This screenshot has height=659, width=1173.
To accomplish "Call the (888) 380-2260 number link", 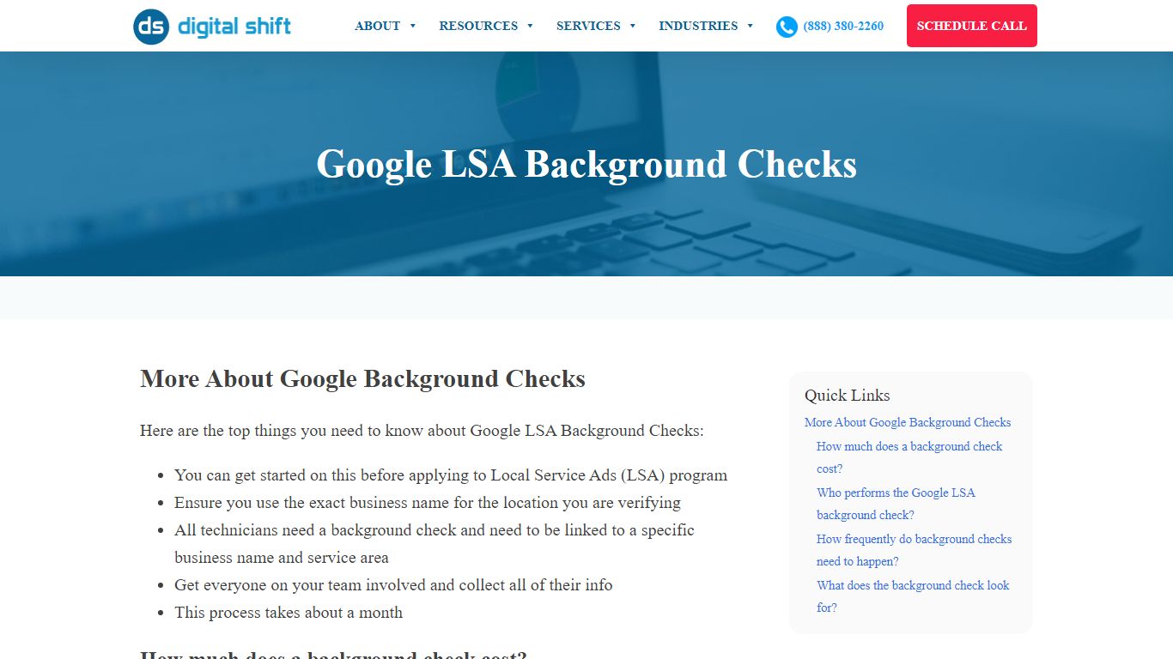I will pos(843,26).
